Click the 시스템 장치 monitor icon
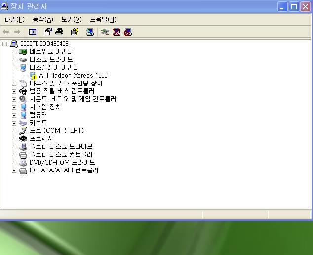The width and height of the screenshot is (313, 255). click(23, 107)
